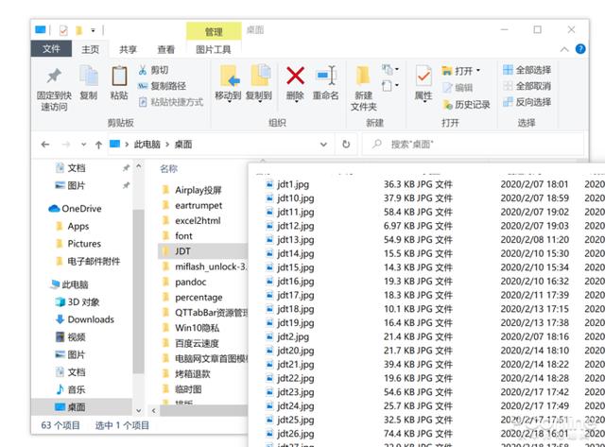Viewport: 605px width, 447px height.
Task: Select jdt13.jpg in the preview list
Action: tap(290, 240)
